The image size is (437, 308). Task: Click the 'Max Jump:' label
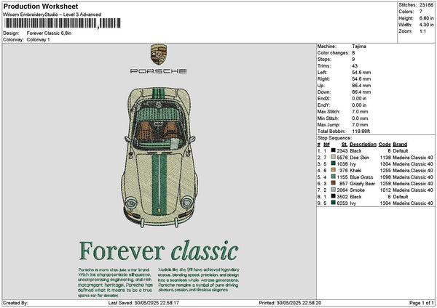(x=329, y=124)
